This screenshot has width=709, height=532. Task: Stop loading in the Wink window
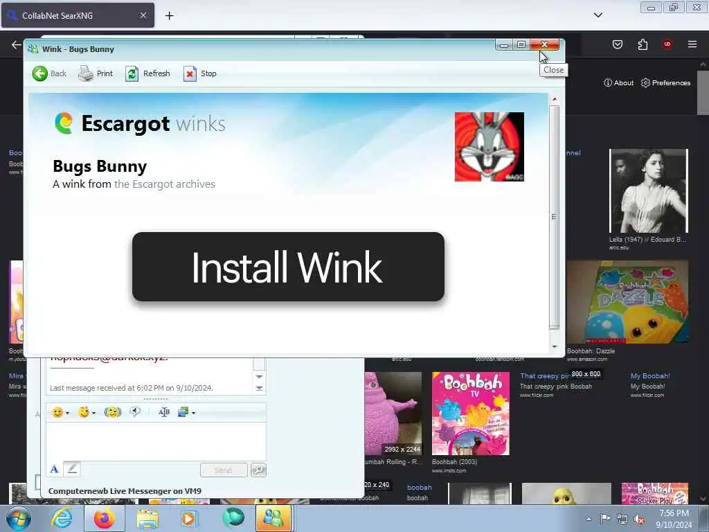tap(200, 73)
